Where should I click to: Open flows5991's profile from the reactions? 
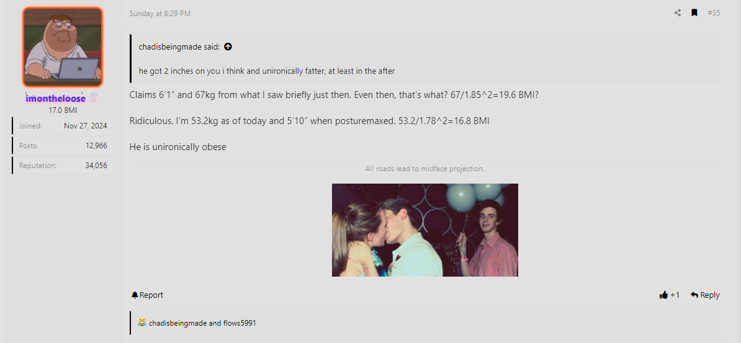tap(240, 323)
